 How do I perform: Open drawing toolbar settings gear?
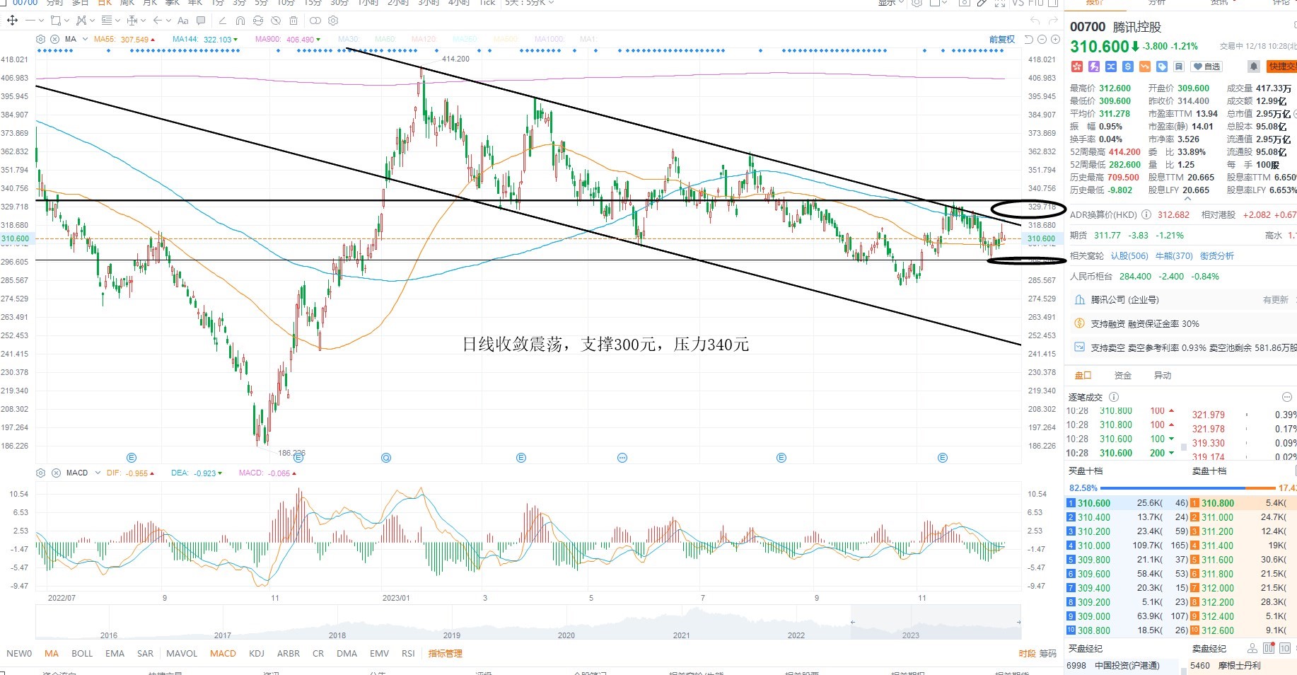coord(333,21)
